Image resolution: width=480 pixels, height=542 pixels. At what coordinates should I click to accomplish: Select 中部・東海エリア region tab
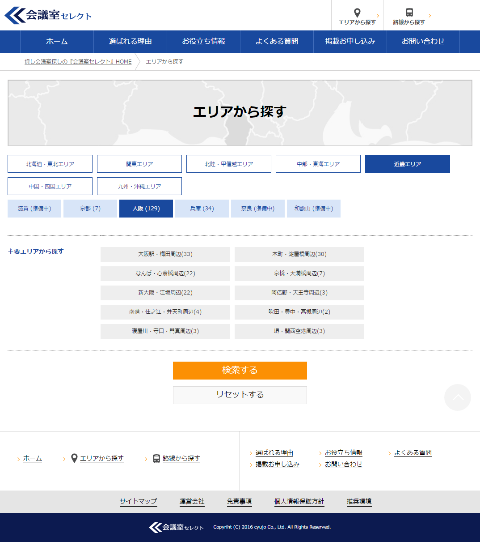(x=318, y=164)
